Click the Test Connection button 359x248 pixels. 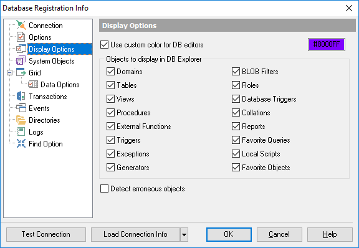pos(46,234)
